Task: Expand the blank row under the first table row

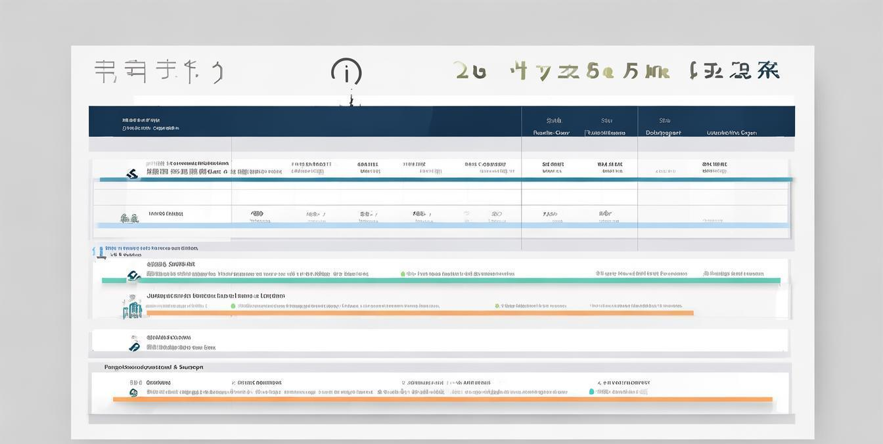Action: (x=440, y=196)
